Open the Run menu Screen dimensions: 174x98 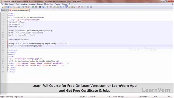52,4
